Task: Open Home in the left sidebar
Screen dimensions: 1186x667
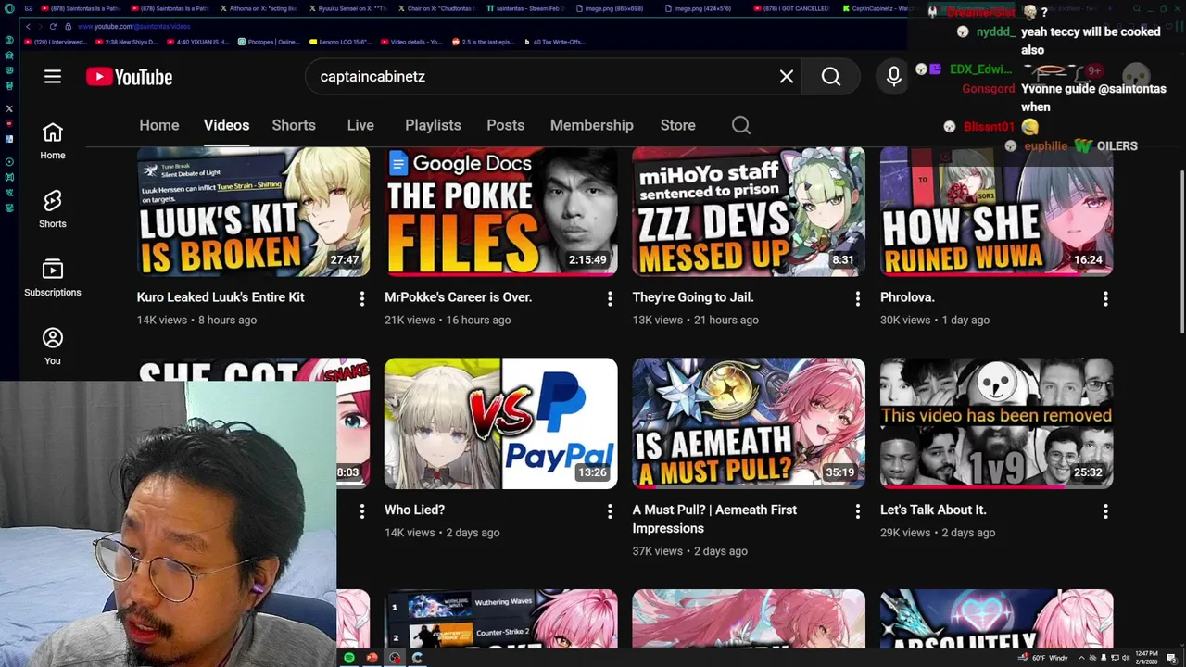Action: pos(53,141)
